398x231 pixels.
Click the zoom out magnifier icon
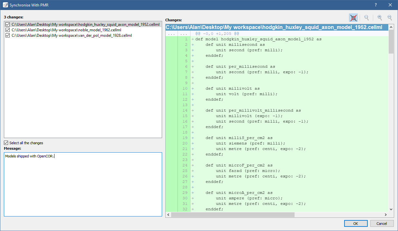click(390, 18)
